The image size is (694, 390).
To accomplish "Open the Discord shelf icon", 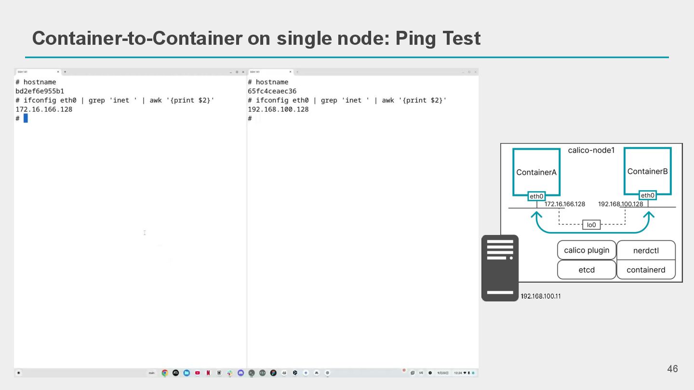I will click(x=240, y=373).
